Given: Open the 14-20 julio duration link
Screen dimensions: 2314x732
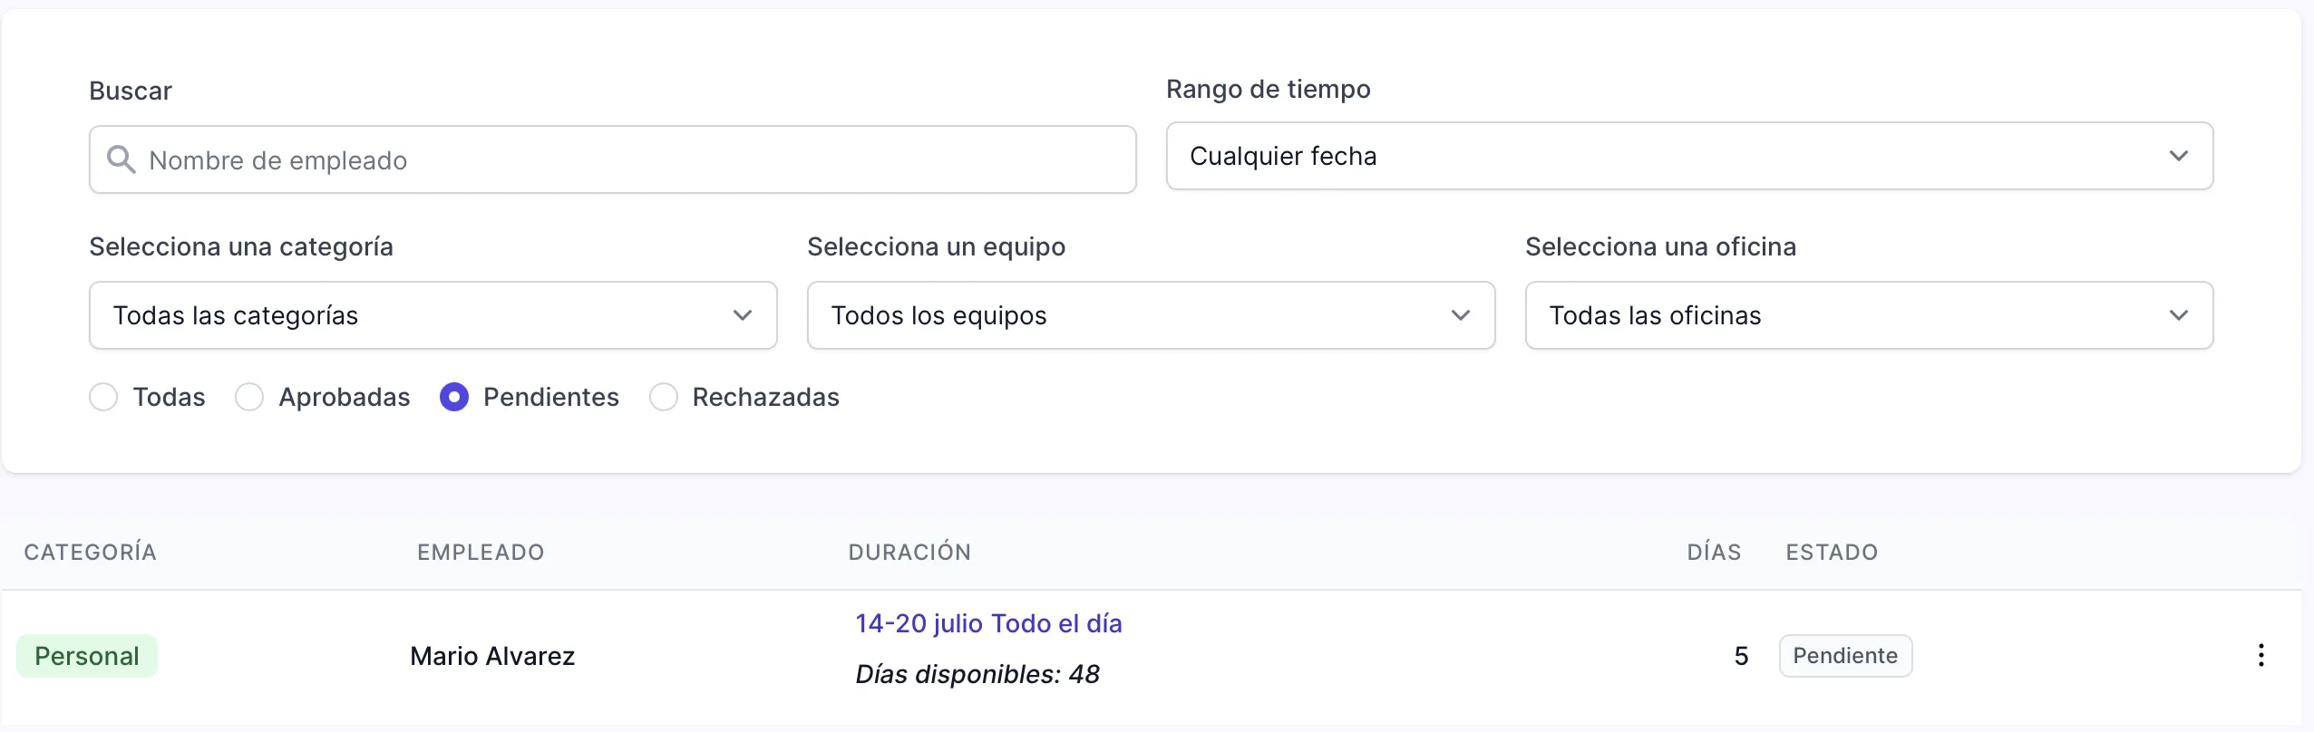Looking at the screenshot, I should click(987, 622).
